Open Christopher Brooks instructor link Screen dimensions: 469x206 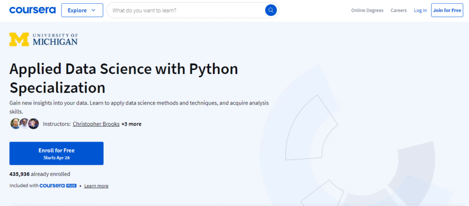[96, 124]
